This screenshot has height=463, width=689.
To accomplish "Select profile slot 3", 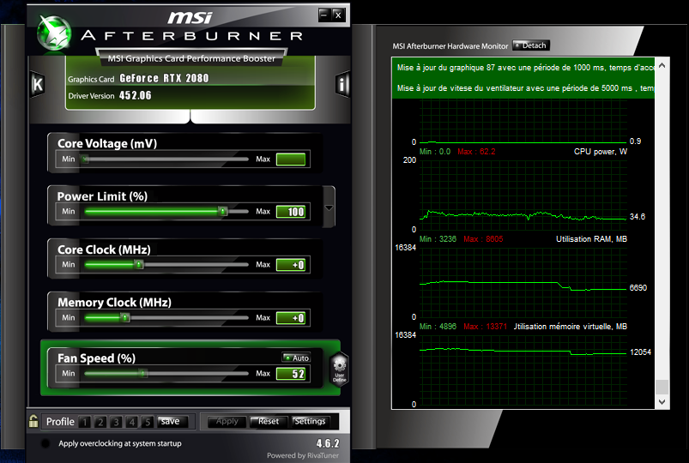I will 117,422.
